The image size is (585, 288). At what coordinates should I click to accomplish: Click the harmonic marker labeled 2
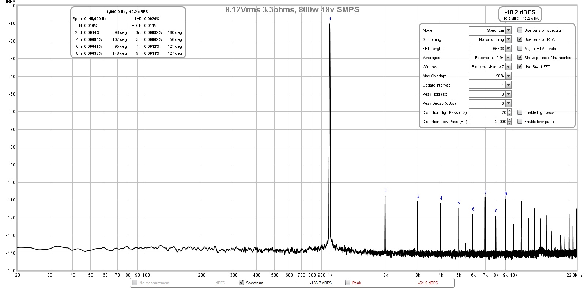coord(385,191)
